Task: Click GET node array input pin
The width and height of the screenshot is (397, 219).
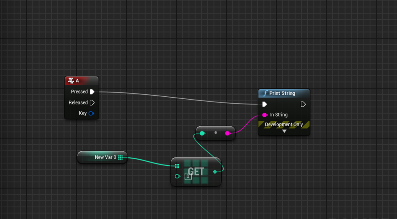Action: pyautogui.click(x=177, y=166)
